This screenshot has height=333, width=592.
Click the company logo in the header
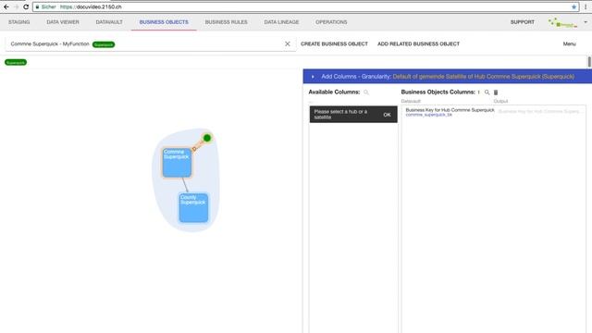562,22
